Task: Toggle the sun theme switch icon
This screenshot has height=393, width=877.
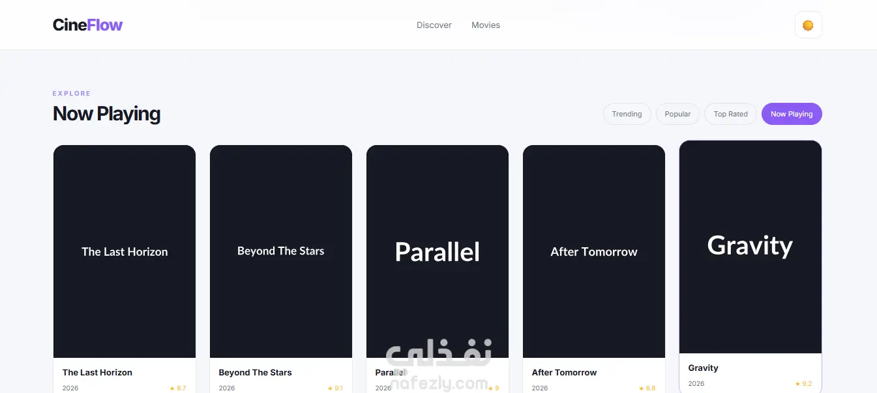Action: pyautogui.click(x=808, y=25)
